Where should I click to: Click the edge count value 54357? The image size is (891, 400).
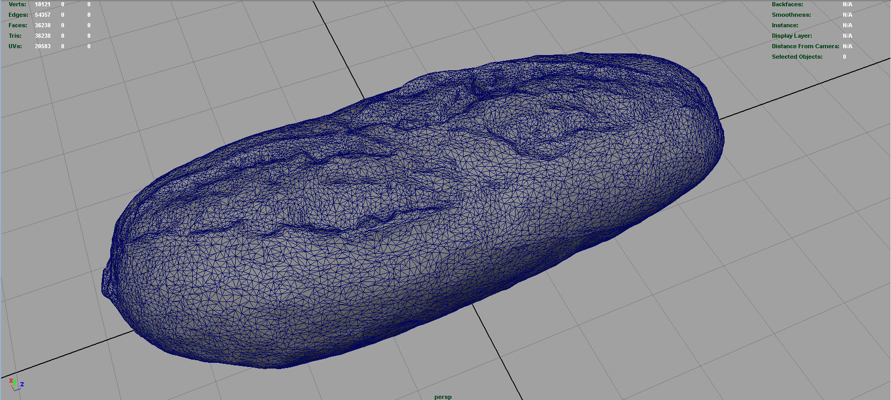coord(43,15)
